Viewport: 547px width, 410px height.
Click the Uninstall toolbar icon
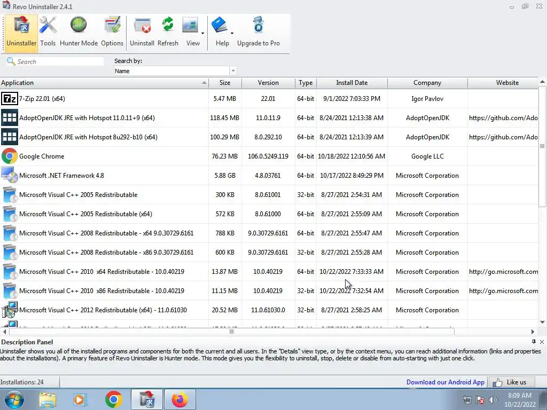click(142, 32)
